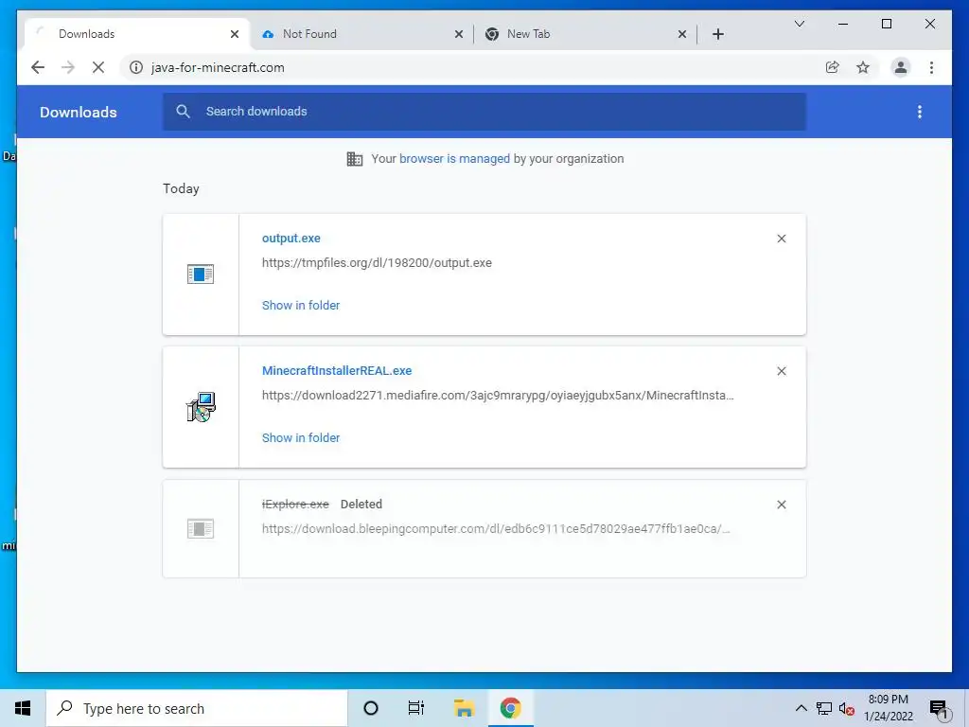The width and height of the screenshot is (969, 727).
Task: Click the Deleted status label
Action: tap(361, 505)
